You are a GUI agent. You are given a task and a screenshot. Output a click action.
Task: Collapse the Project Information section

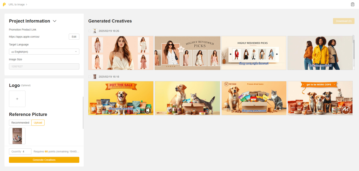pos(55,21)
